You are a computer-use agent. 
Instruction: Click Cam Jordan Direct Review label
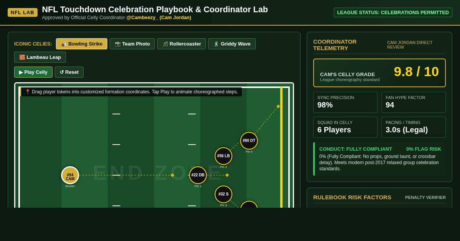click(416, 45)
